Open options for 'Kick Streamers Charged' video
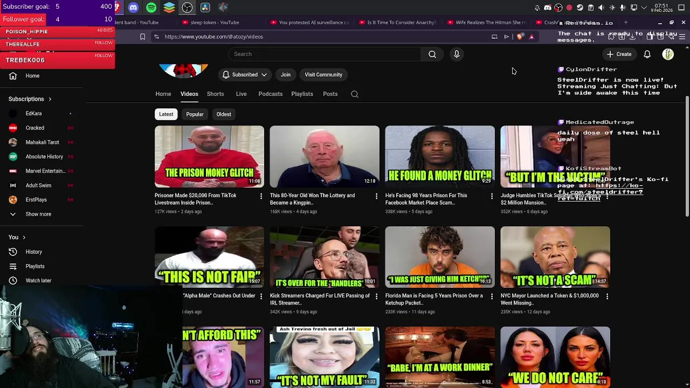Viewport: 690px width, 388px height. click(x=376, y=296)
